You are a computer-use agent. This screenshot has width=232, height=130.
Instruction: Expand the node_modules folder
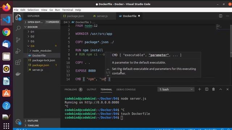point(42,51)
